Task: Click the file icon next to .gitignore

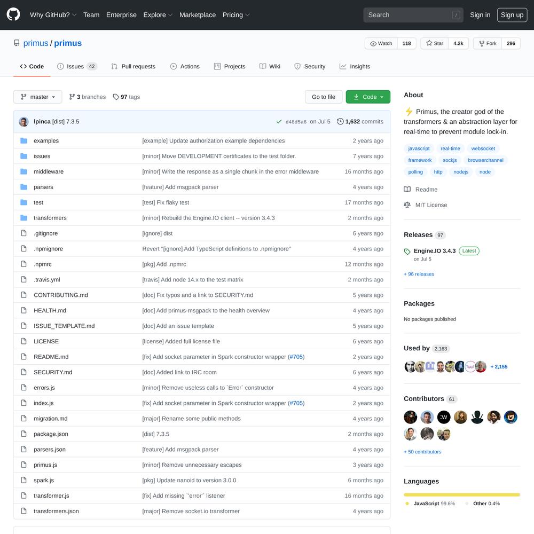Action: point(23,233)
